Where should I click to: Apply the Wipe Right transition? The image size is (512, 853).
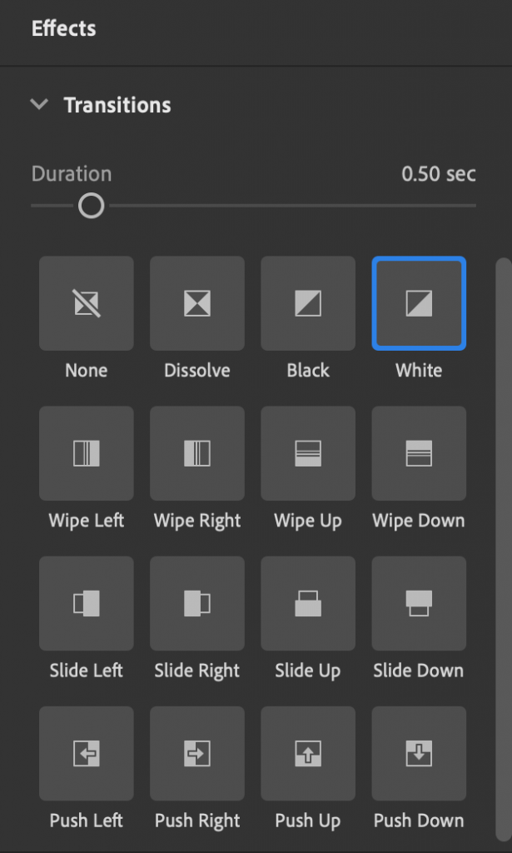pyautogui.click(x=197, y=453)
